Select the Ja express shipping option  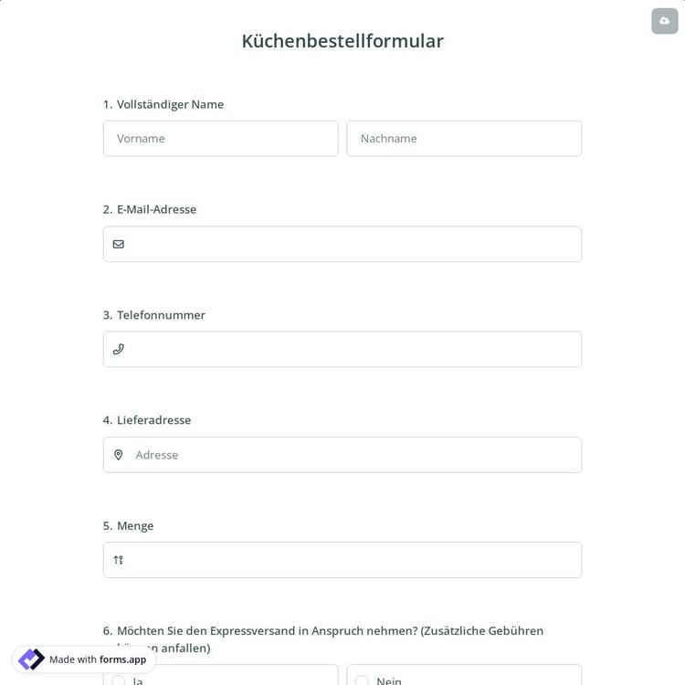pos(119,680)
